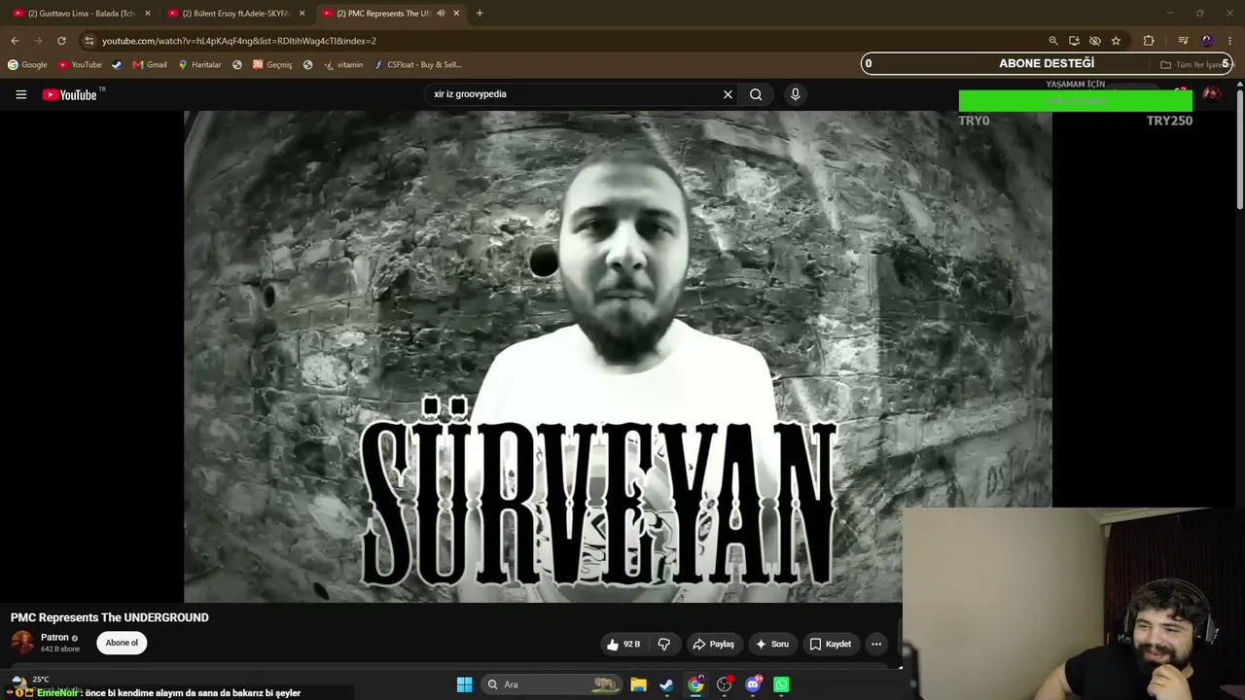This screenshot has width=1245, height=700.
Task: Open the Windows Start menu
Action: tap(464, 684)
